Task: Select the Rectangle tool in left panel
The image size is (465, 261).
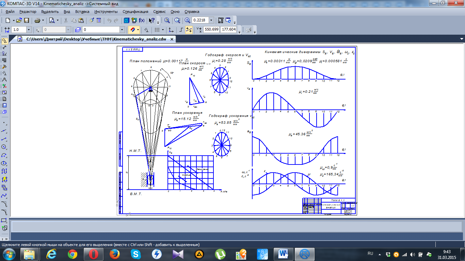Action: tap(5, 221)
